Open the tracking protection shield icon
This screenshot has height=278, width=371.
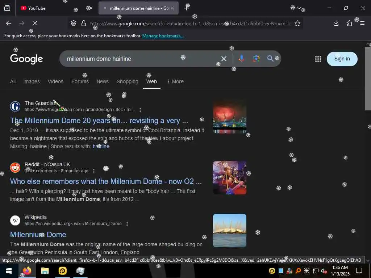click(74, 23)
